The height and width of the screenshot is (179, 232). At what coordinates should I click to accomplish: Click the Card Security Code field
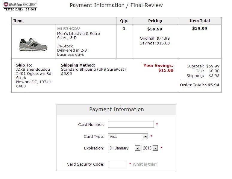117,164
